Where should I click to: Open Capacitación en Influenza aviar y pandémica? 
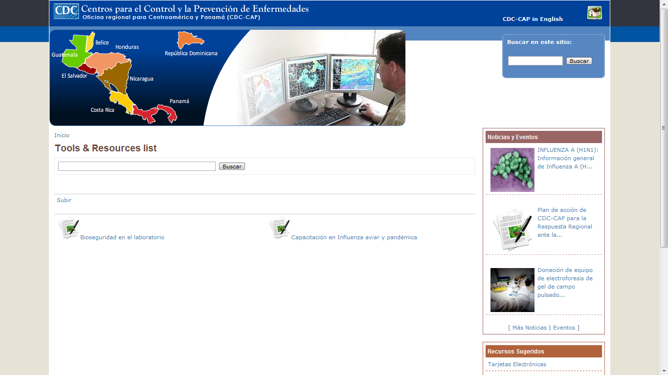point(354,237)
